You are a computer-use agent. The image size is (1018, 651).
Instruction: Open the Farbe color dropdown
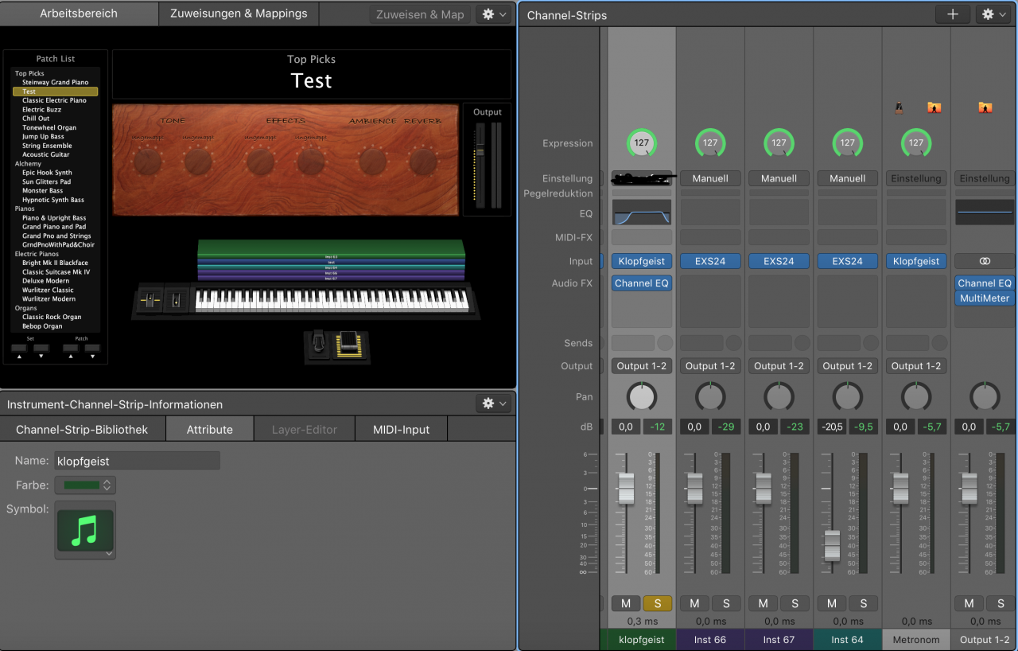(x=85, y=485)
